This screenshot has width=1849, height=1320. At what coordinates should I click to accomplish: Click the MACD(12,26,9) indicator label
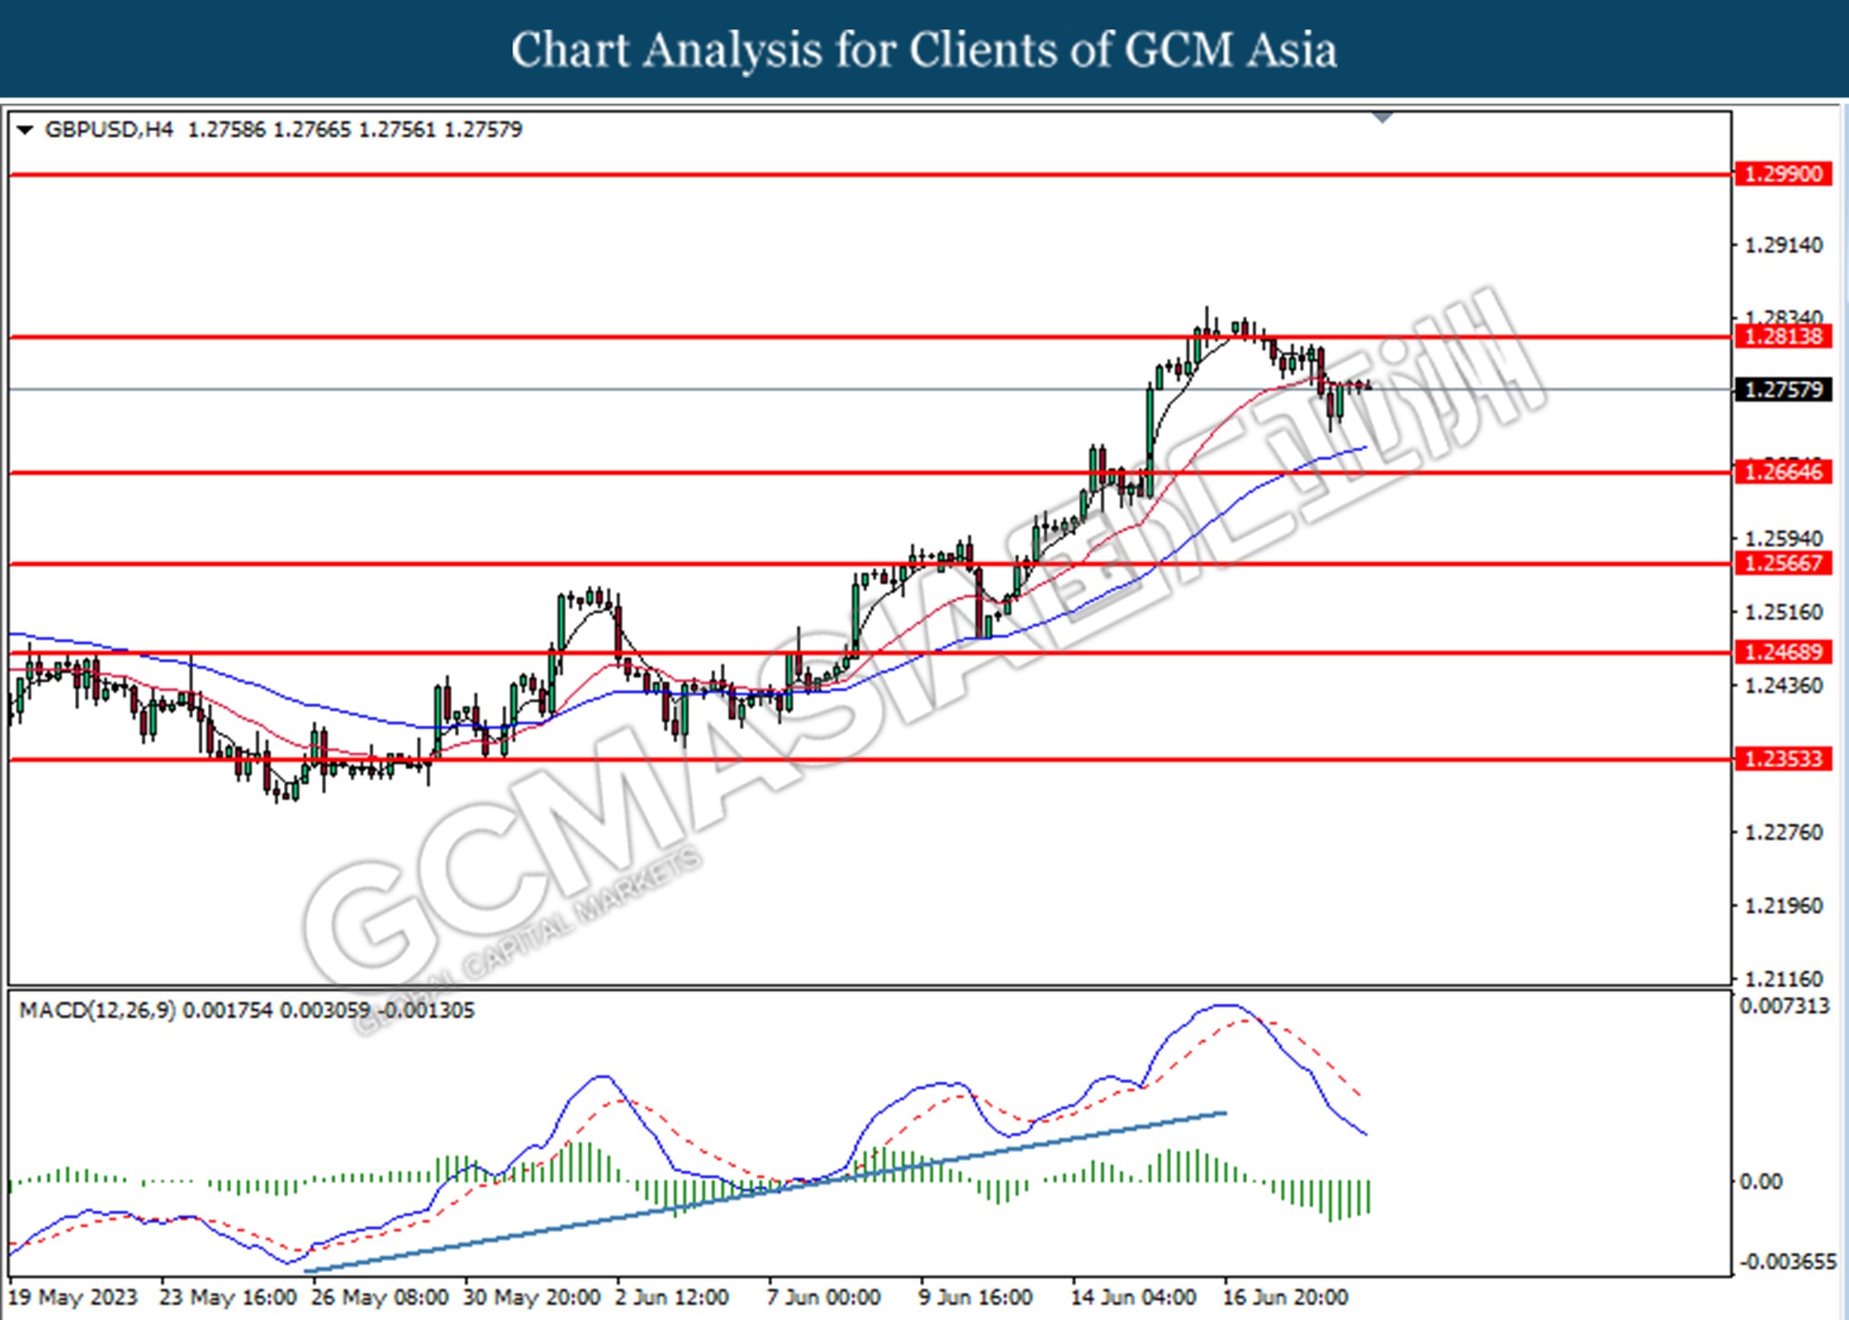(97, 1010)
